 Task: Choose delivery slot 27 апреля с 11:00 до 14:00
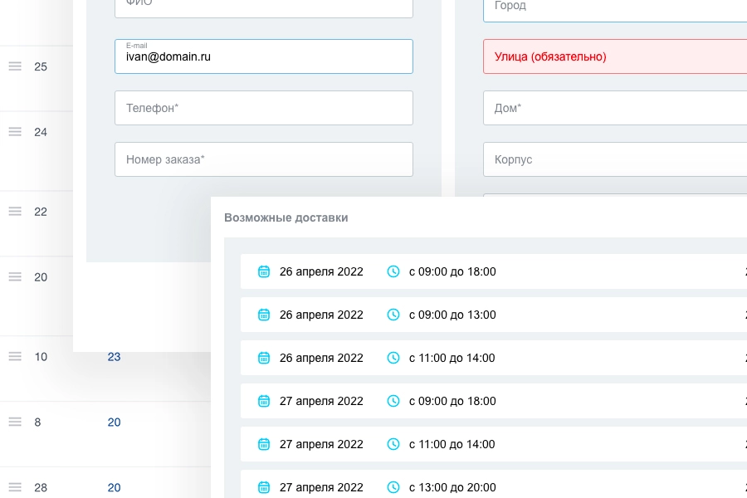[x=494, y=444]
